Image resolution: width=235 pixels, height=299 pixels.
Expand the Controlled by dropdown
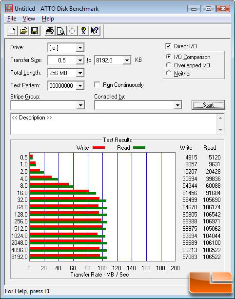coord(177,105)
